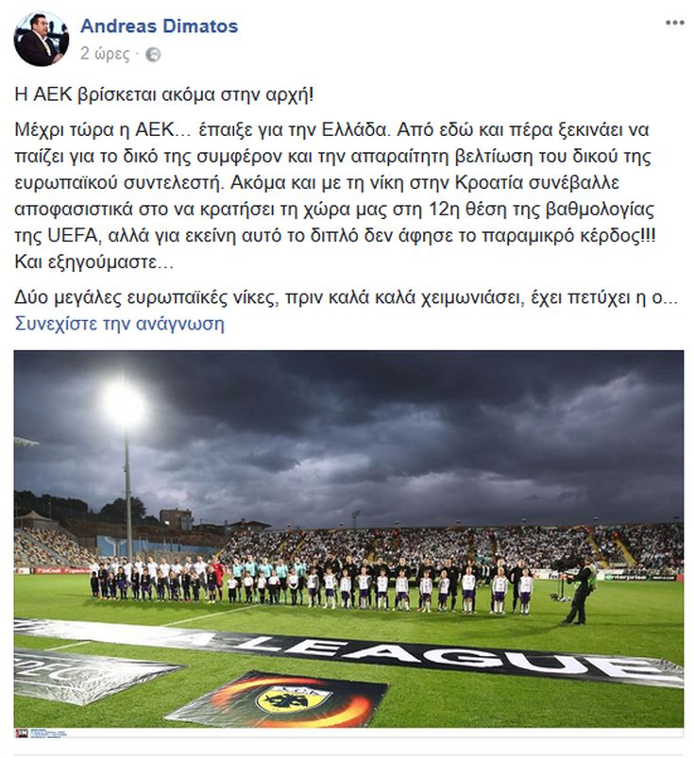Screen dimensions: 694x758
Task: Click the photo agency watermark logo
Action: (42, 733)
